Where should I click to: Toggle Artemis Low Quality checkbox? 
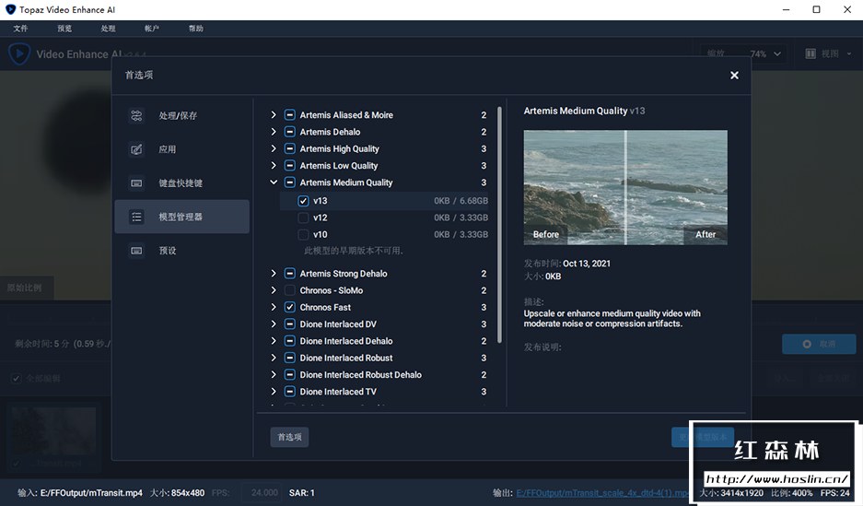(289, 166)
